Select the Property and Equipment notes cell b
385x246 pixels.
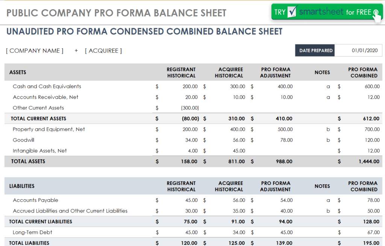click(328, 129)
